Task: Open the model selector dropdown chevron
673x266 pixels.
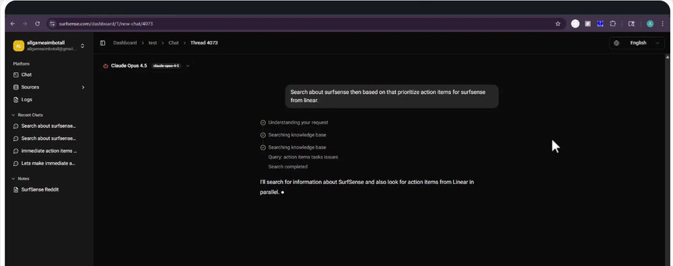Action: pos(188,66)
